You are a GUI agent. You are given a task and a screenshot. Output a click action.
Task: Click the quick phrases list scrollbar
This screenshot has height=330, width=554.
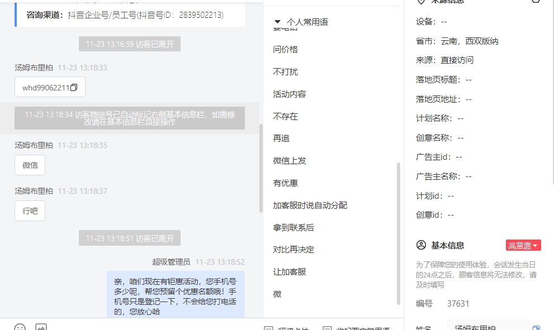(399, 233)
